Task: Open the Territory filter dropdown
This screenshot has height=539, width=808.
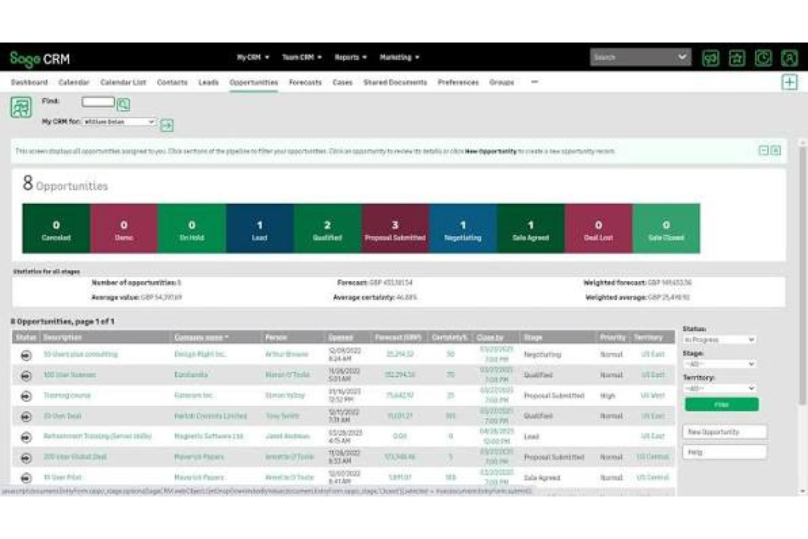Action: (720, 388)
